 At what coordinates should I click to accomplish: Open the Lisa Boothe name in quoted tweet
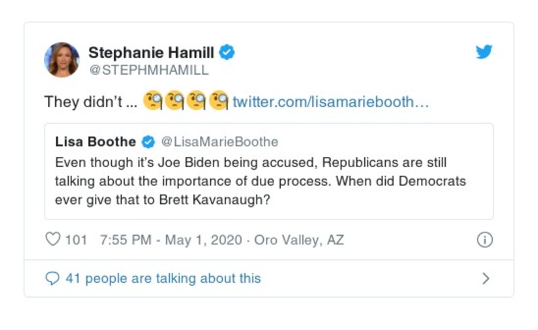[x=96, y=141]
